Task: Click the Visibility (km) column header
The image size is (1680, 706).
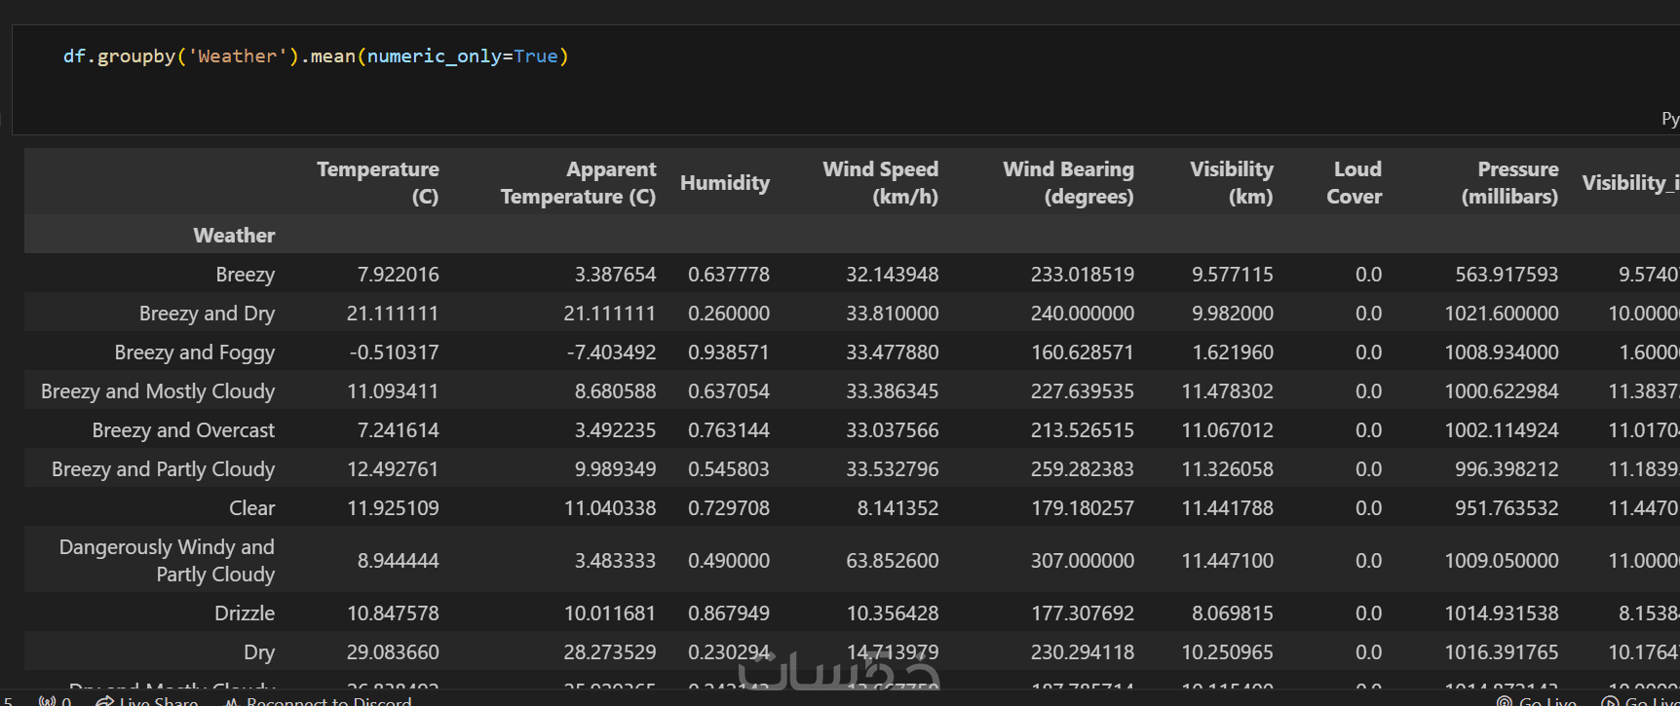Action: 1231,182
